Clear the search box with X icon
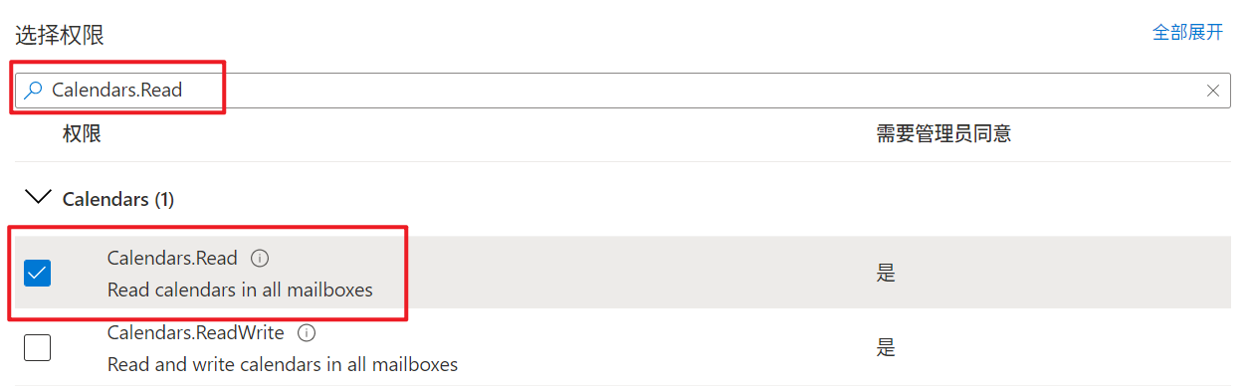 [x=1213, y=91]
